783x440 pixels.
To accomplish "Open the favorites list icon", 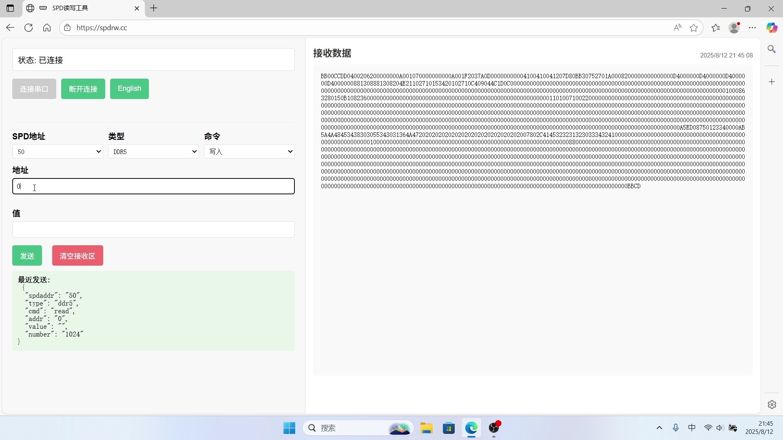I will 716,28.
